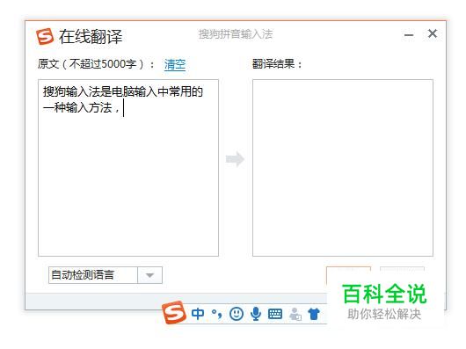Close the 在线翻译 window
Viewport: 466px width, 349px height.
pyautogui.click(x=433, y=33)
